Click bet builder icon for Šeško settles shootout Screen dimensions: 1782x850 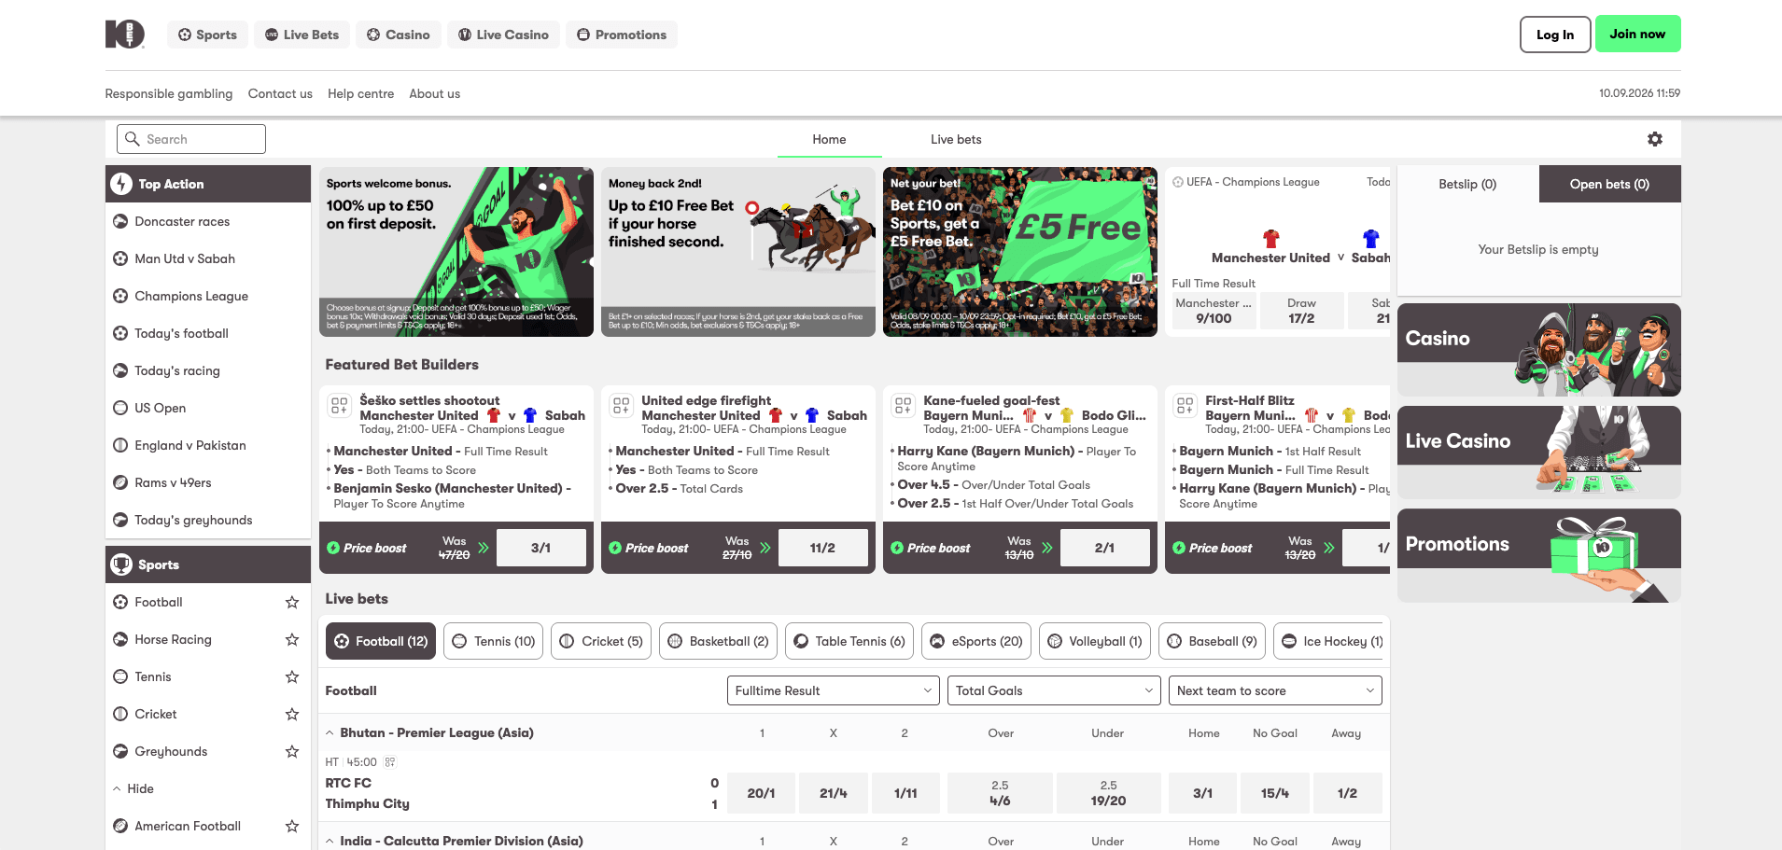click(339, 406)
